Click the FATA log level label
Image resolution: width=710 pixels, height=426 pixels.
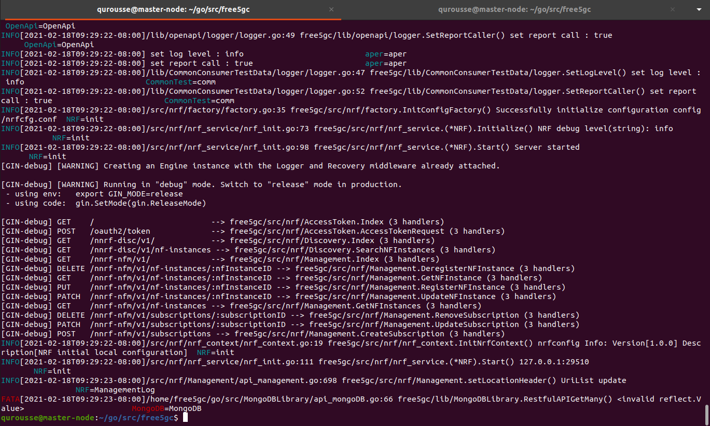coord(10,399)
